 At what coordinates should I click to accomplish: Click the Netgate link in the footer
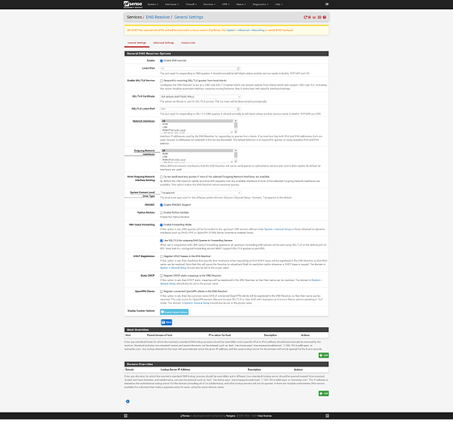pos(231,416)
